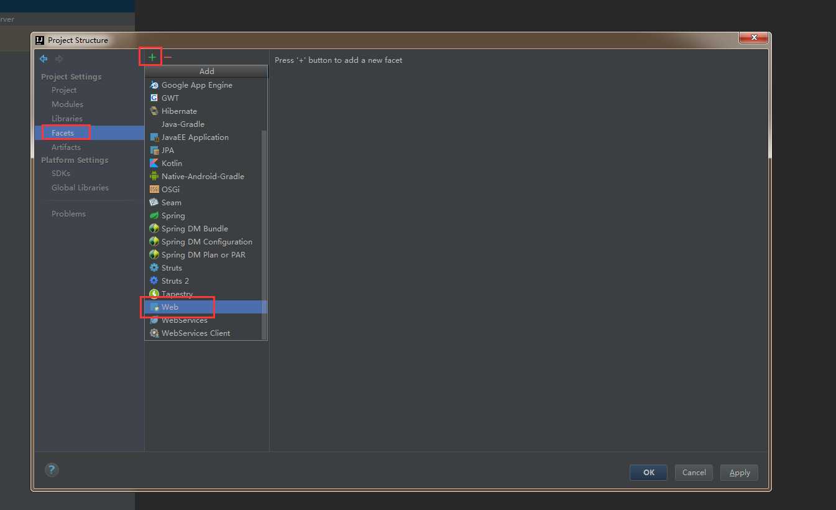Click the blue back navigation arrow
Screen dimensions: 836x510
coord(44,59)
